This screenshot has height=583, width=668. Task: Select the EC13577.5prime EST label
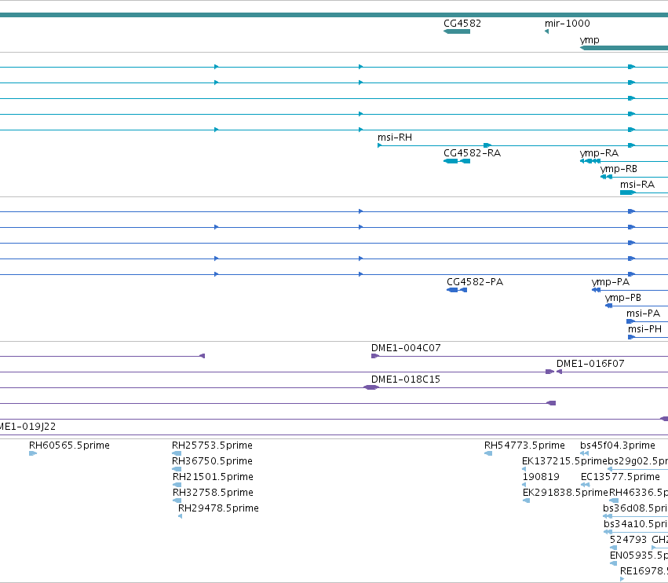click(620, 477)
